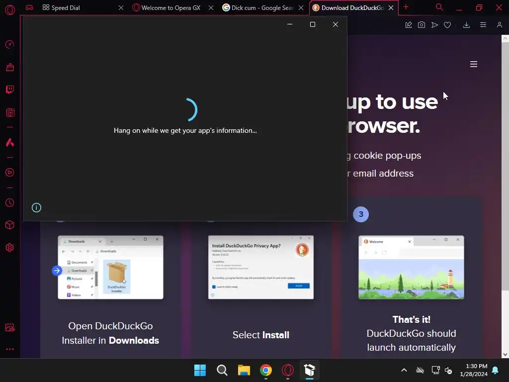The image size is (509, 382).
Task: Take a snapshot with camera icon
Action: (x=422, y=25)
